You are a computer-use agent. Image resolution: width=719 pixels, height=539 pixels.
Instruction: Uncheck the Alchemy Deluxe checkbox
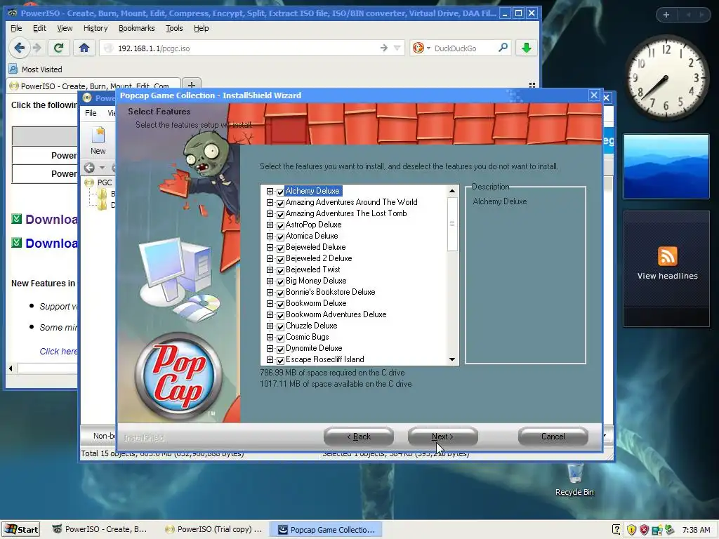click(x=281, y=192)
